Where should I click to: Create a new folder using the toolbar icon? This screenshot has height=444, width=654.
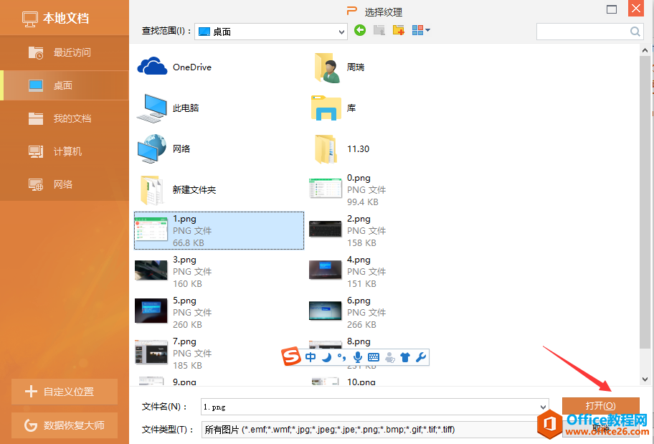(x=398, y=31)
